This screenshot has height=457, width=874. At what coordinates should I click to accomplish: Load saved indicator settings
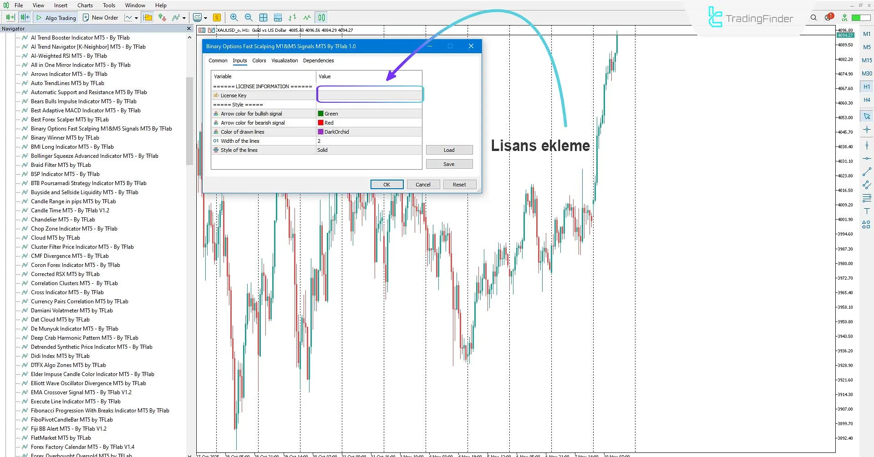click(449, 150)
